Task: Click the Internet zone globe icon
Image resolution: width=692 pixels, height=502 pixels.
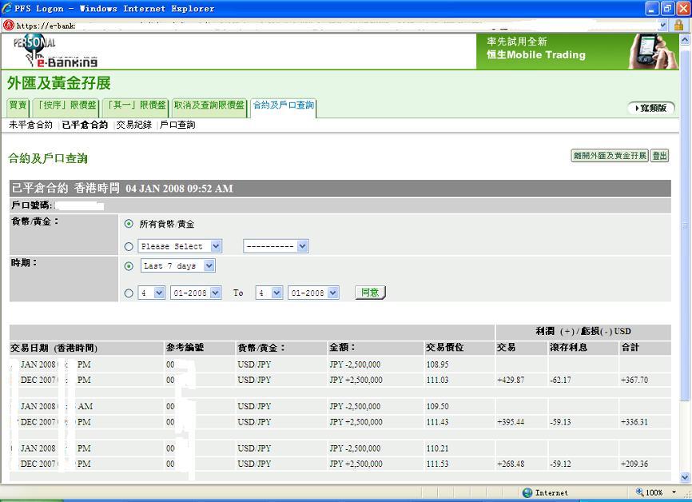Action: [527, 492]
